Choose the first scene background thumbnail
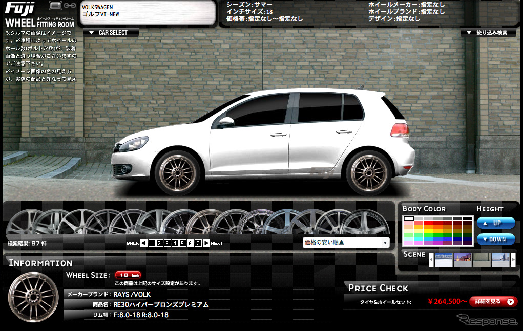 [444, 260]
